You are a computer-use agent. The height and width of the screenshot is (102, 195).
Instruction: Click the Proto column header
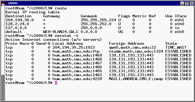[x=11, y=43]
